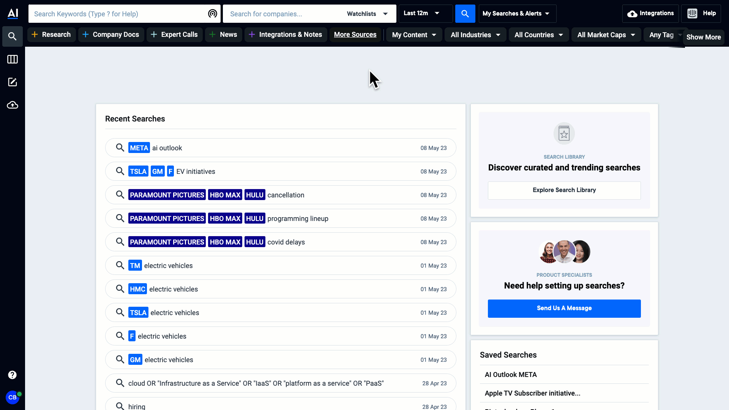729x410 pixels.
Task: Click the magnifier icon in 'HMC electric vehicles' row
Action: 120,289
